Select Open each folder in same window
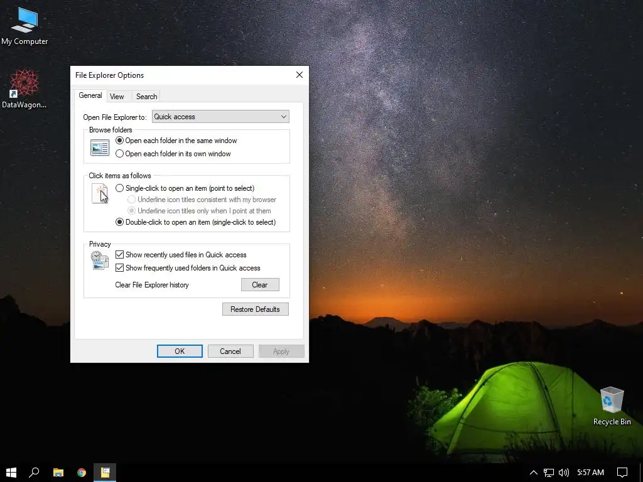 176,141
